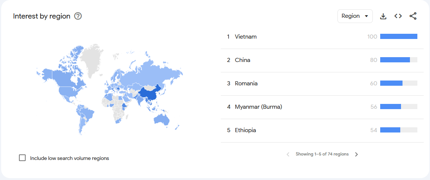The width and height of the screenshot is (430, 180).
Task: Click the Region dropdown arrow
Action: pyautogui.click(x=366, y=16)
